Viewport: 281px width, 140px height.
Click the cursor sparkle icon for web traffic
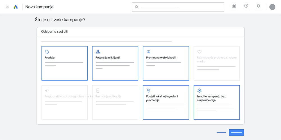(148, 52)
